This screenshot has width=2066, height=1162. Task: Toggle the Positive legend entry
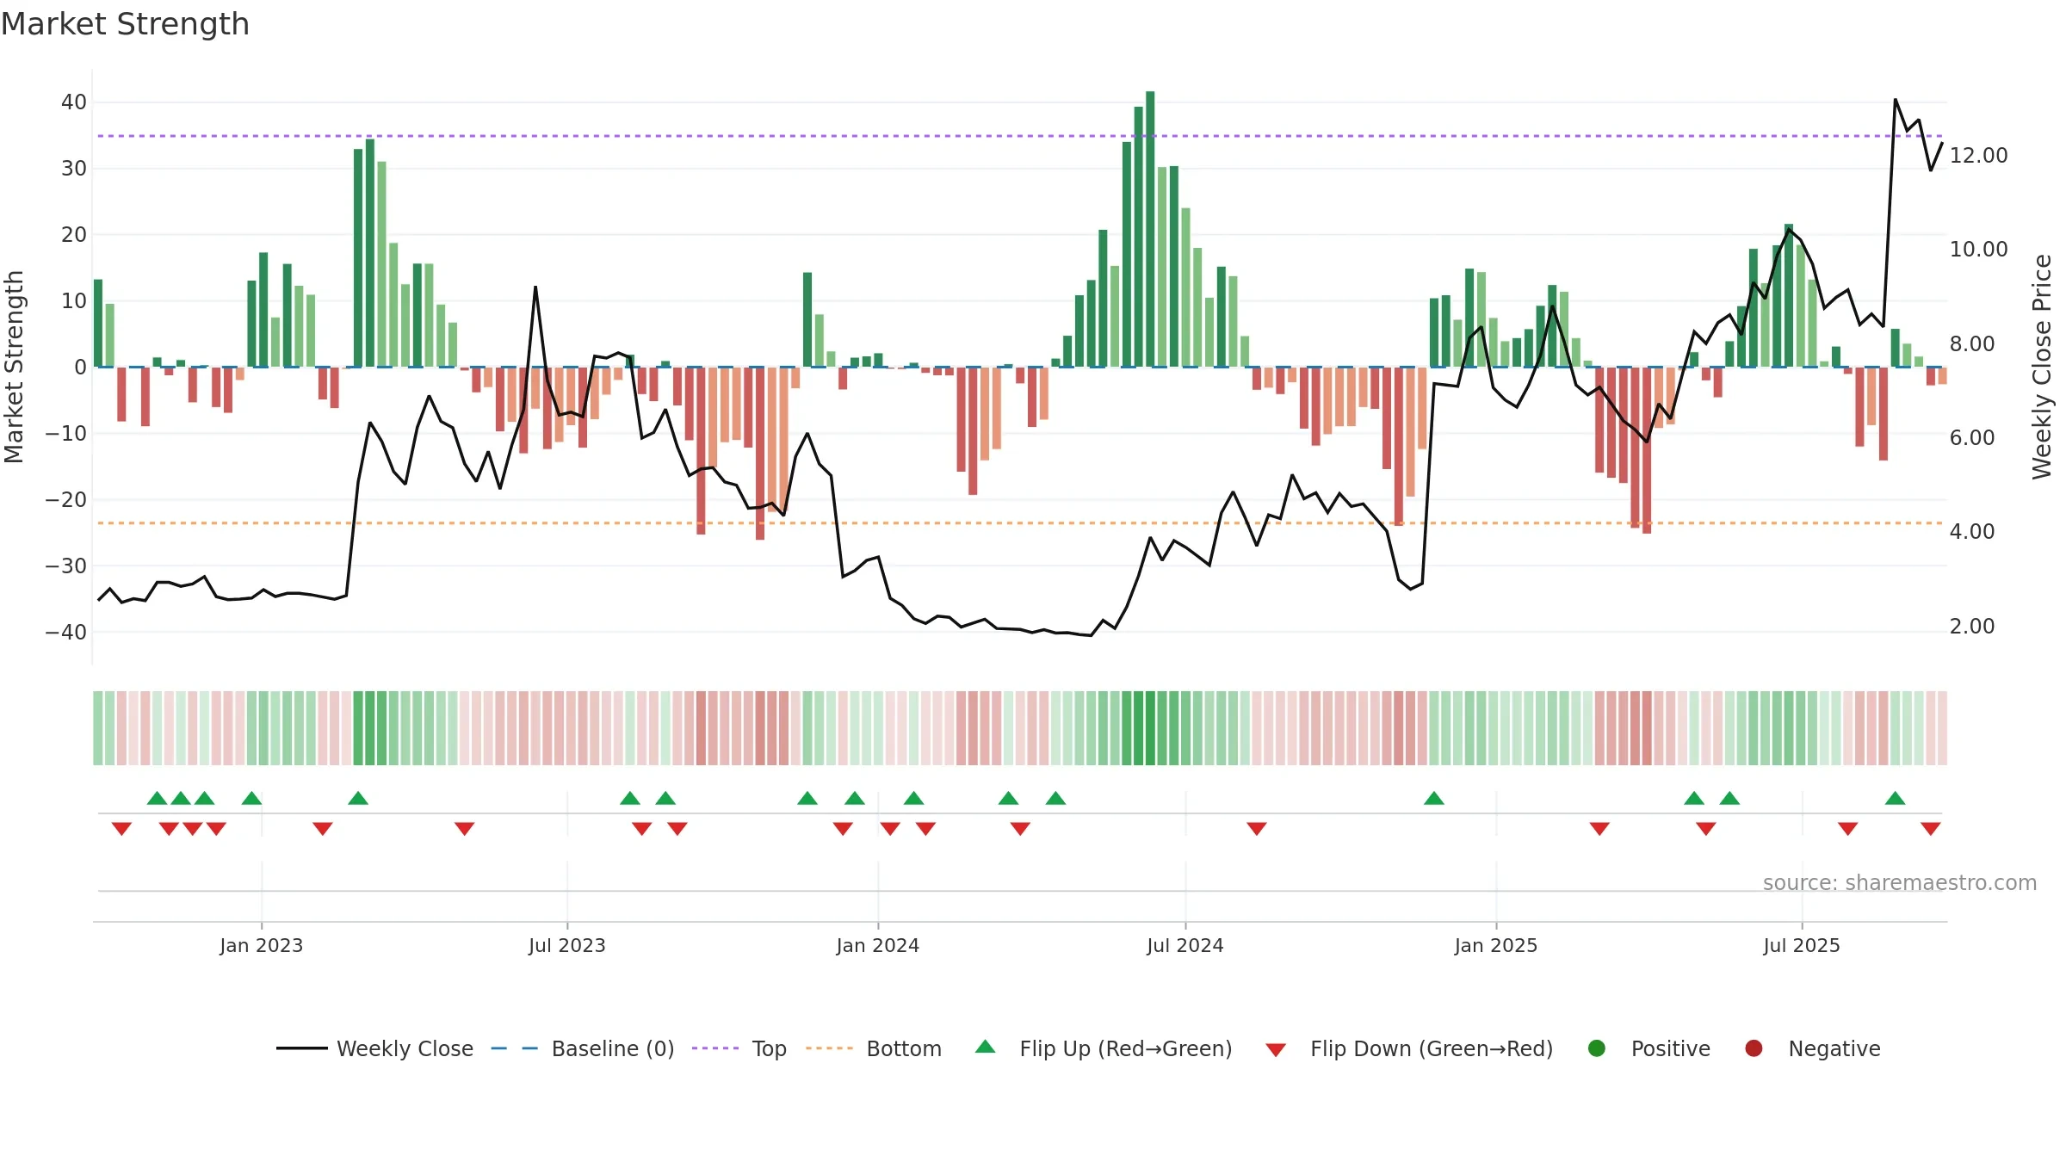tap(1648, 1048)
